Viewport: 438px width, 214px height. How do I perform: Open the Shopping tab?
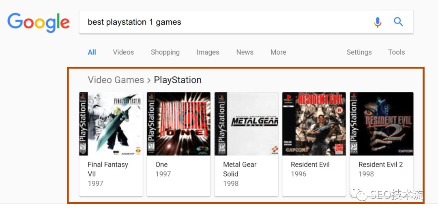[x=165, y=52]
